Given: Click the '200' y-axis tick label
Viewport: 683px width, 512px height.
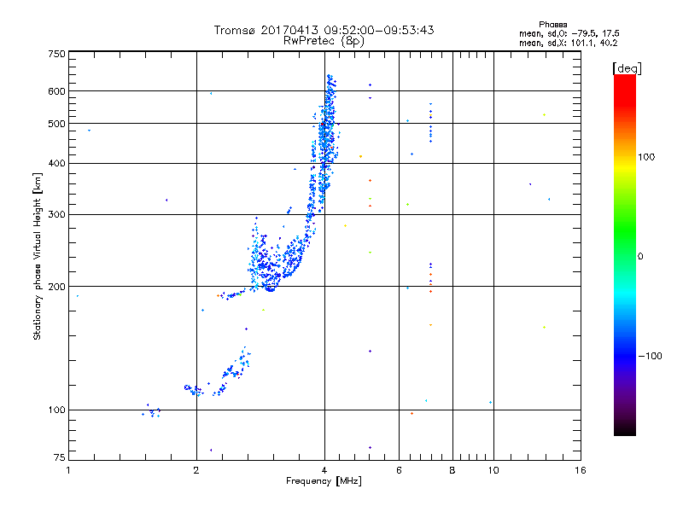Looking at the screenshot, I should [x=56, y=287].
